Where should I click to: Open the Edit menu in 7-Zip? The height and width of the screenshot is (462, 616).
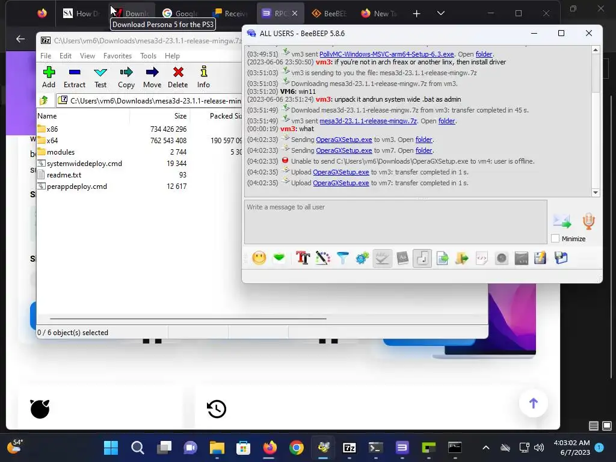click(x=65, y=56)
